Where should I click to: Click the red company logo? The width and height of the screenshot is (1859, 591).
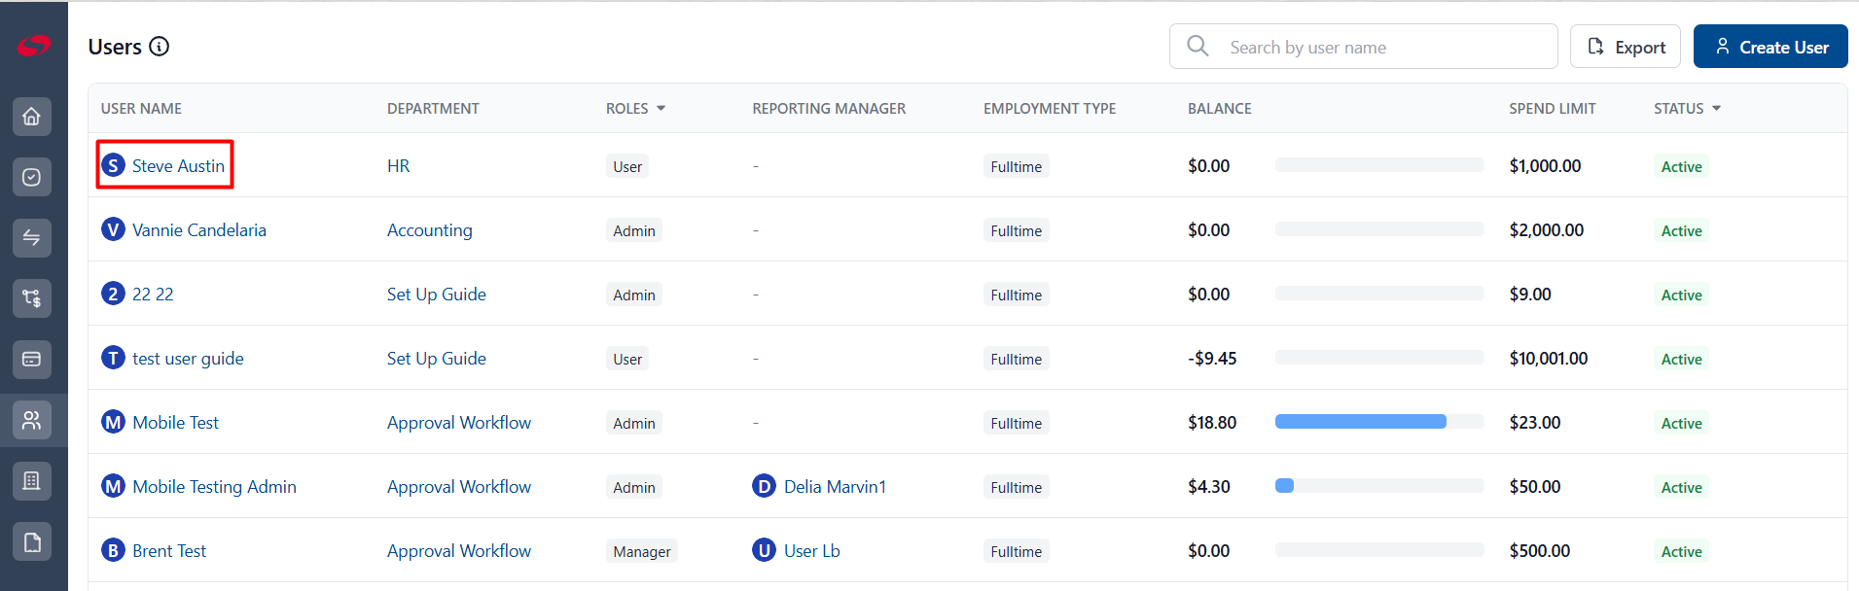tap(33, 45)
